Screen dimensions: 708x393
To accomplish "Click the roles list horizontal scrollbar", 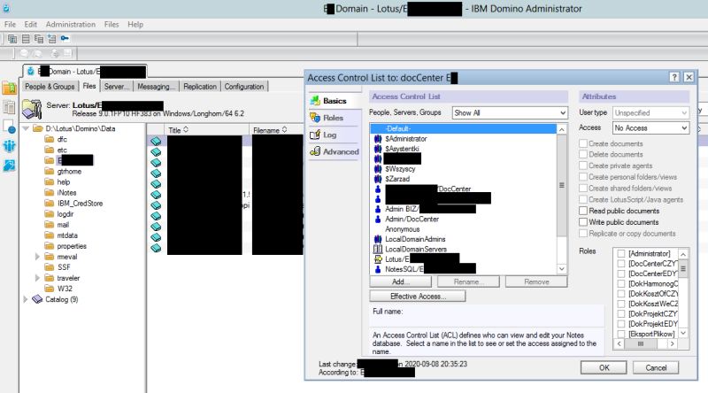I will [646, 343].
